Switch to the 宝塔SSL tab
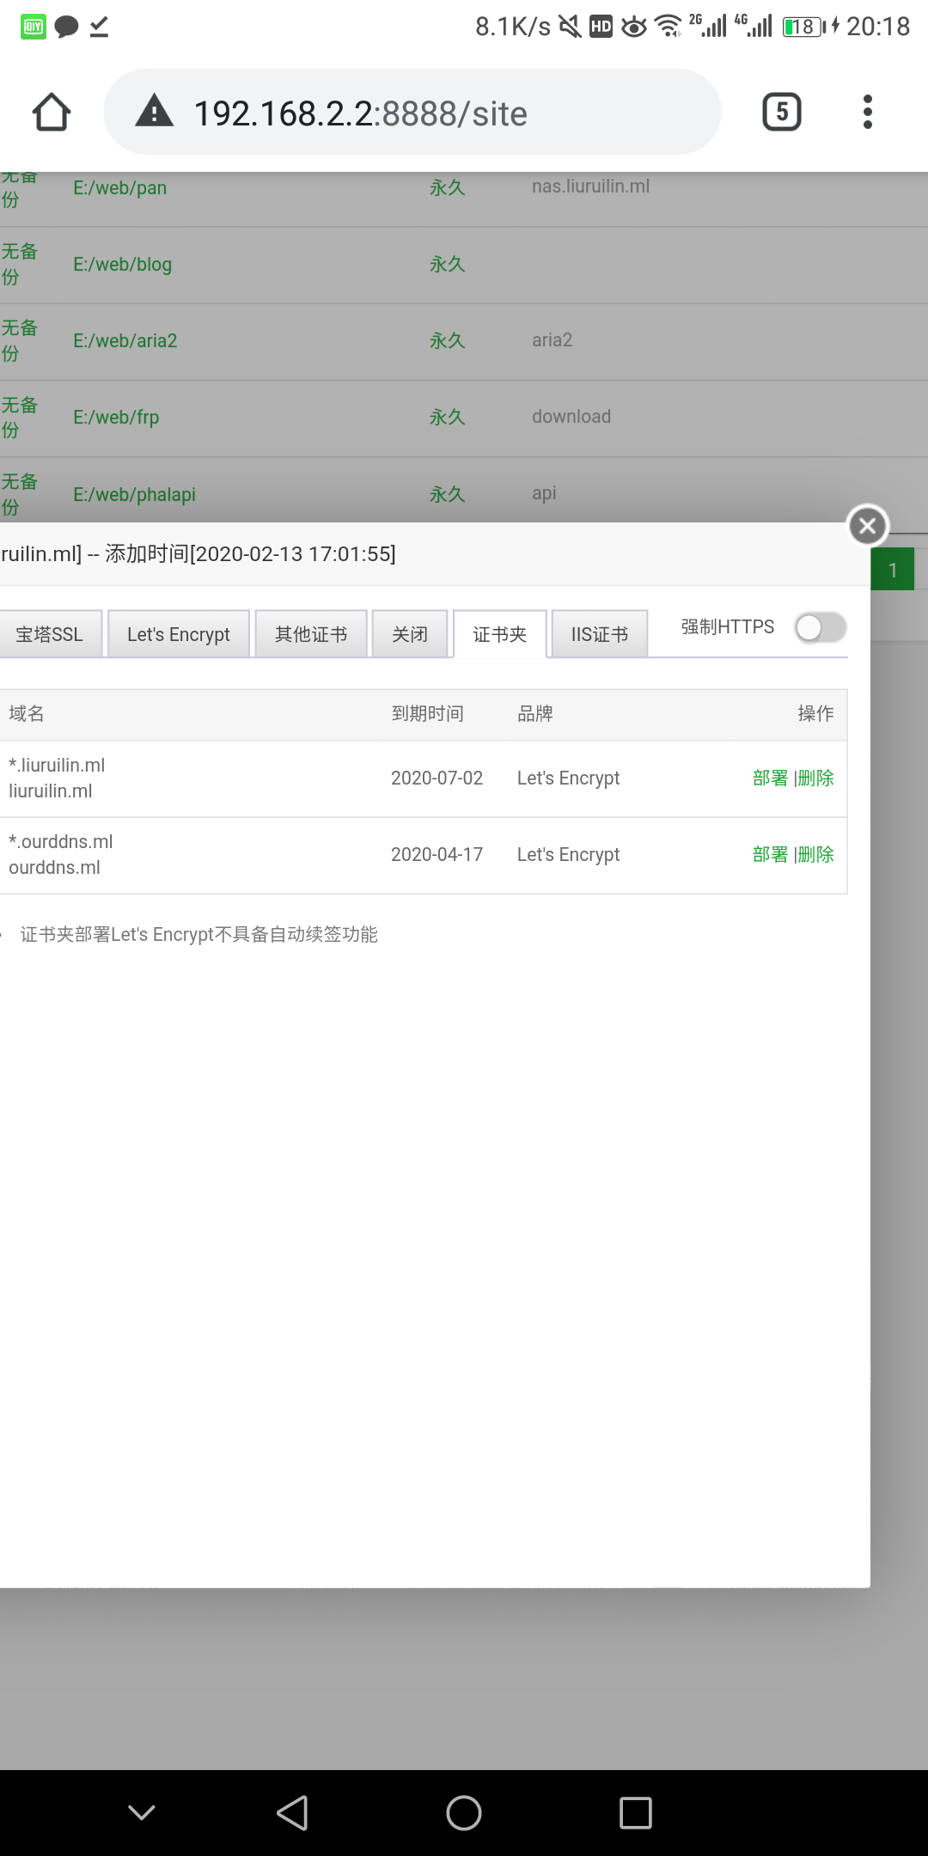This screenshot has width=928, height=1856. (50, 634)
